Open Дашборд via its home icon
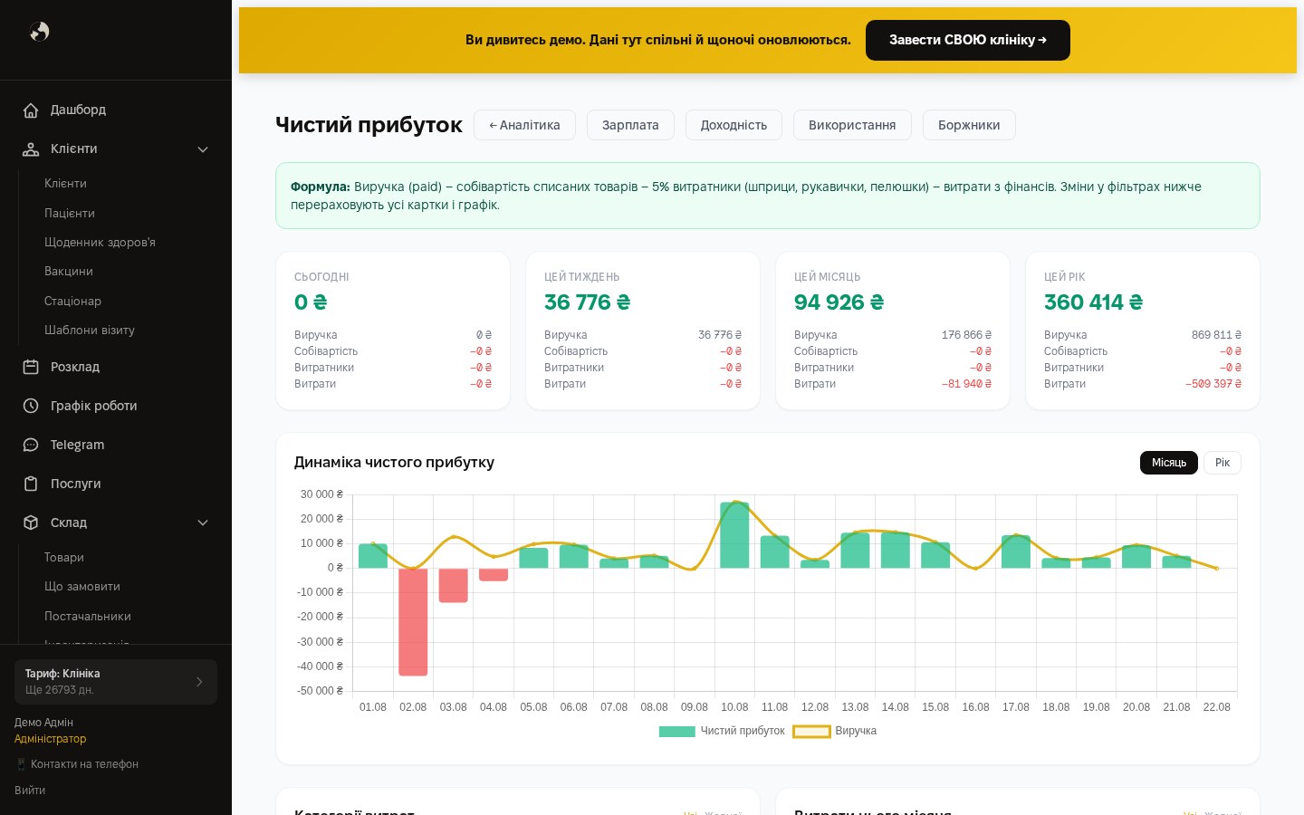The width and height of the screenshot is (1304, 815). (x=31, y=110)
